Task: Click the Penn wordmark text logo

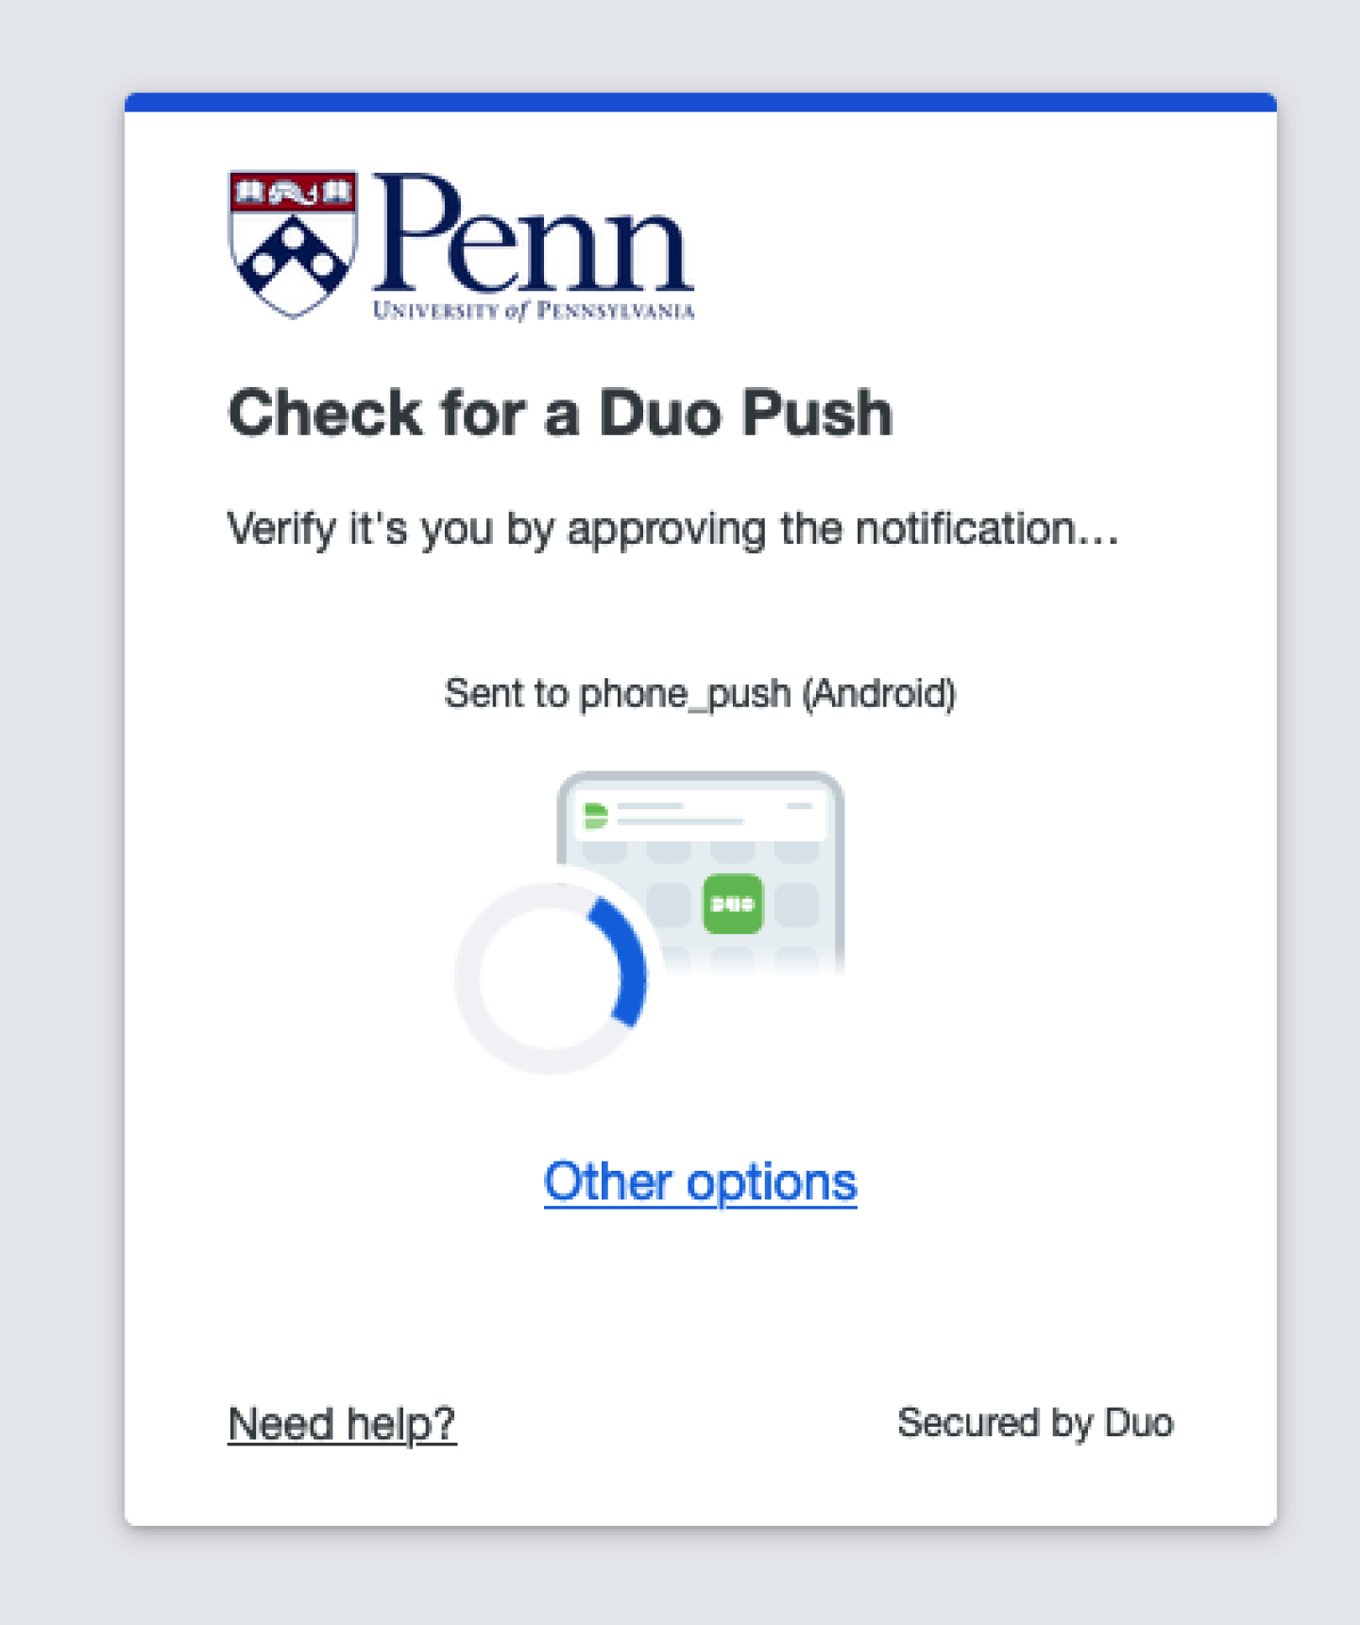Action: click(533, 233)
